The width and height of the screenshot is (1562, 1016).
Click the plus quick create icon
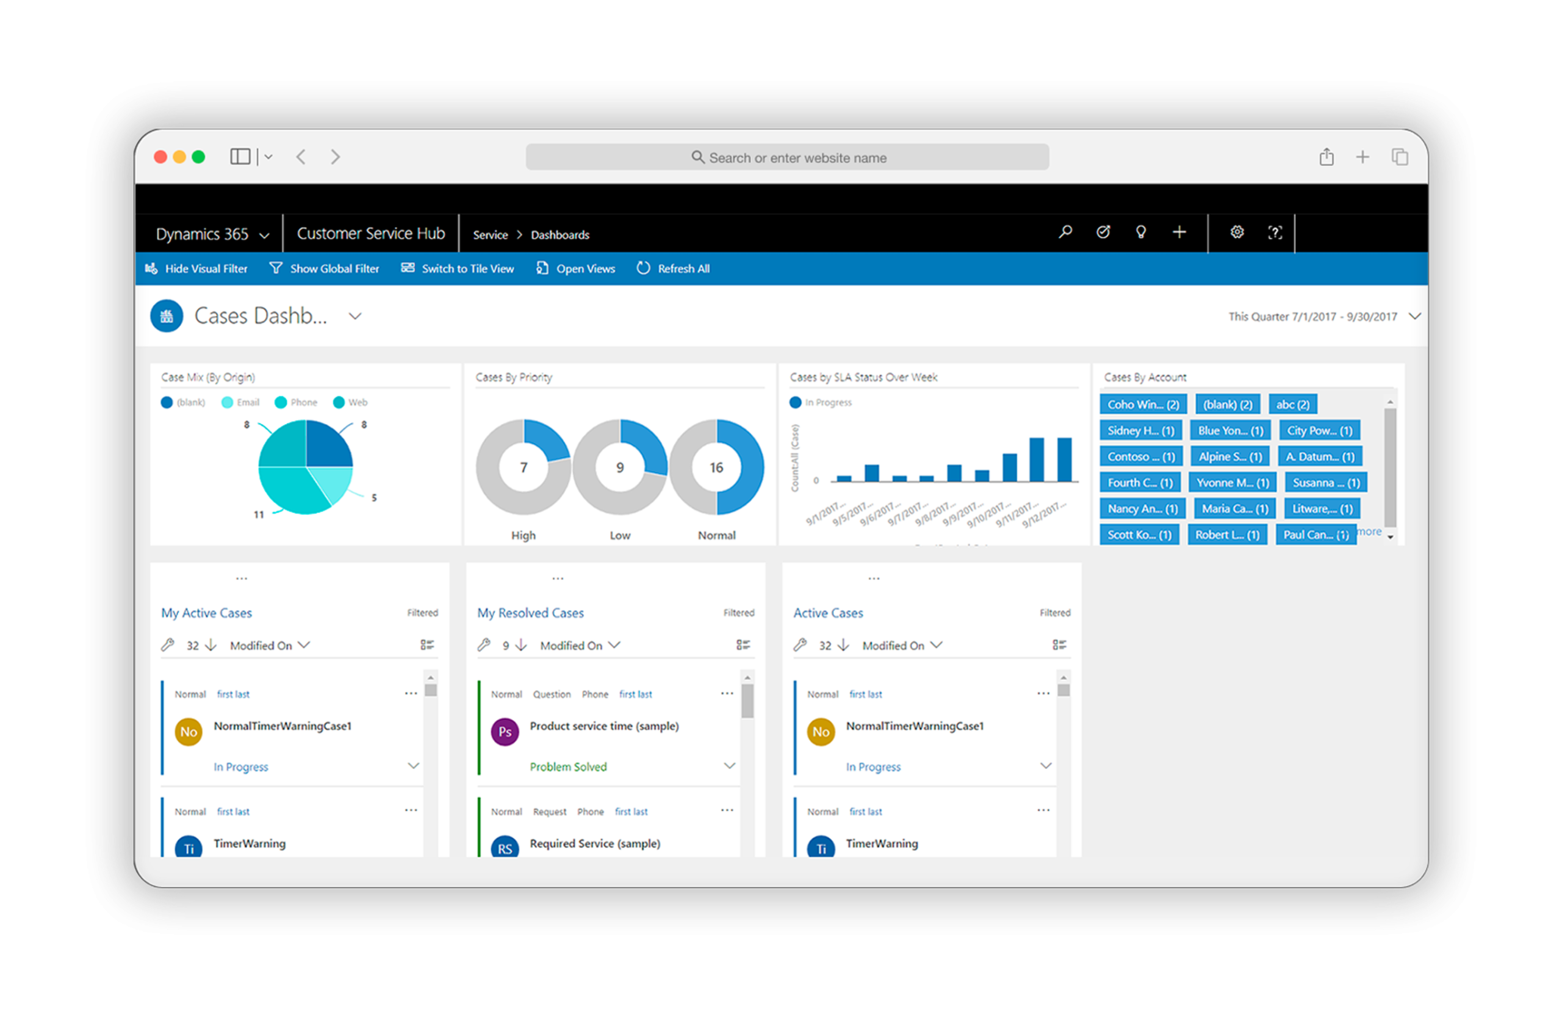pyautogui.click(x=1179, y=232)
